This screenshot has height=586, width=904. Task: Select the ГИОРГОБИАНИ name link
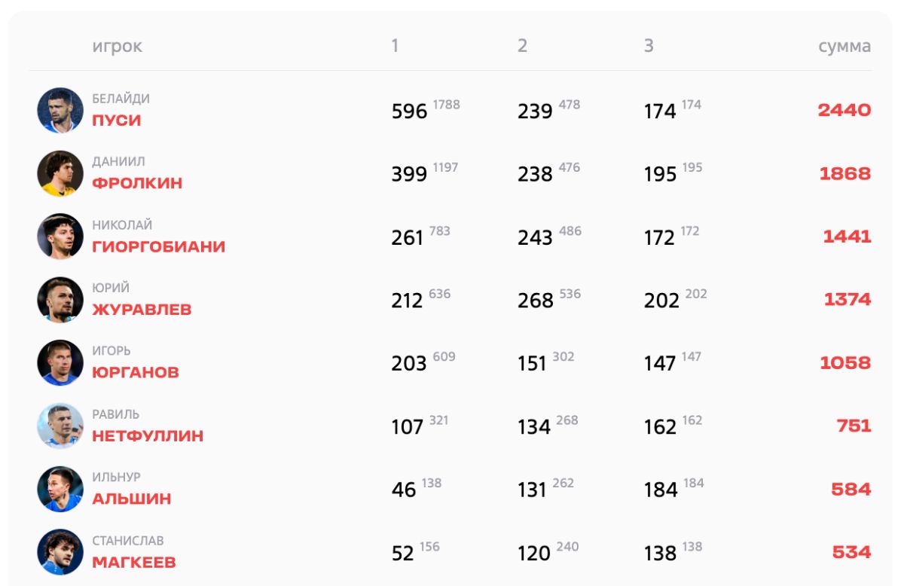[158, 246]
